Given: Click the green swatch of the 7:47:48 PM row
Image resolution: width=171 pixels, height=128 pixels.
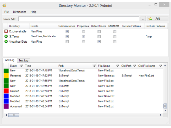Looking at the screenshot, I should pyautogui.click(x=6, y=70).
